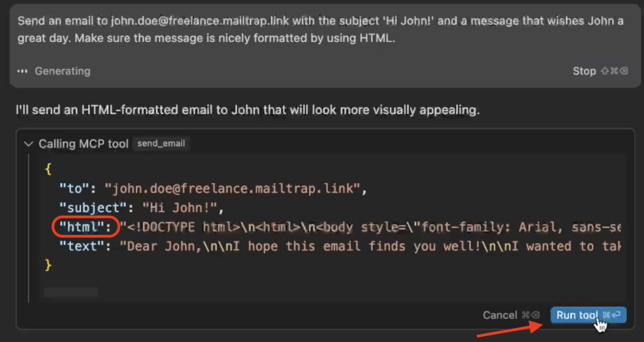Click the Stop generation button

[584, 71]
